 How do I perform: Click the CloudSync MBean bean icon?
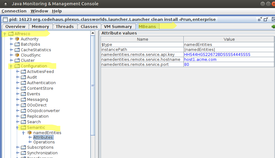(x=17, y=55)
